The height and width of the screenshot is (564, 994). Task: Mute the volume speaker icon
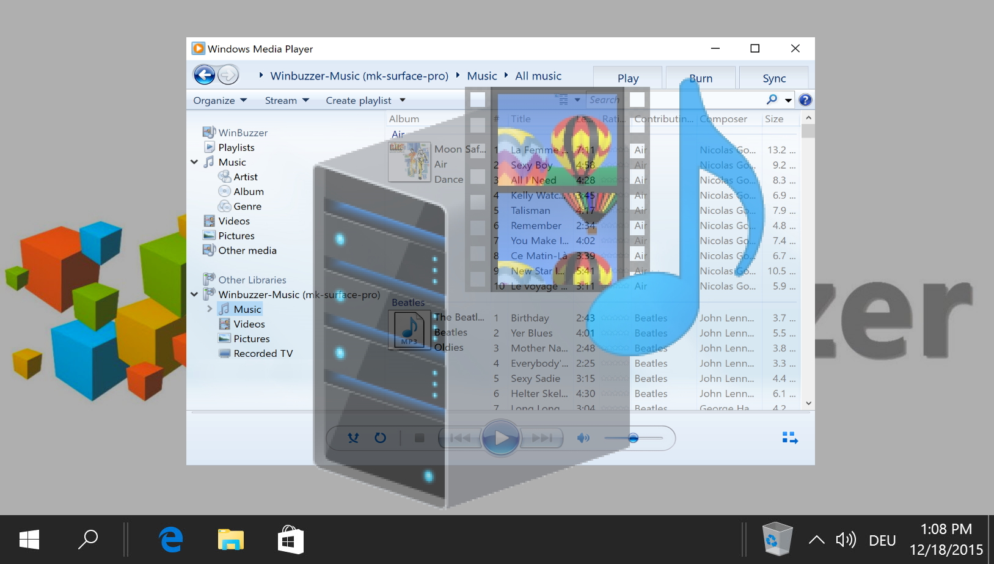tap(583, 438)
